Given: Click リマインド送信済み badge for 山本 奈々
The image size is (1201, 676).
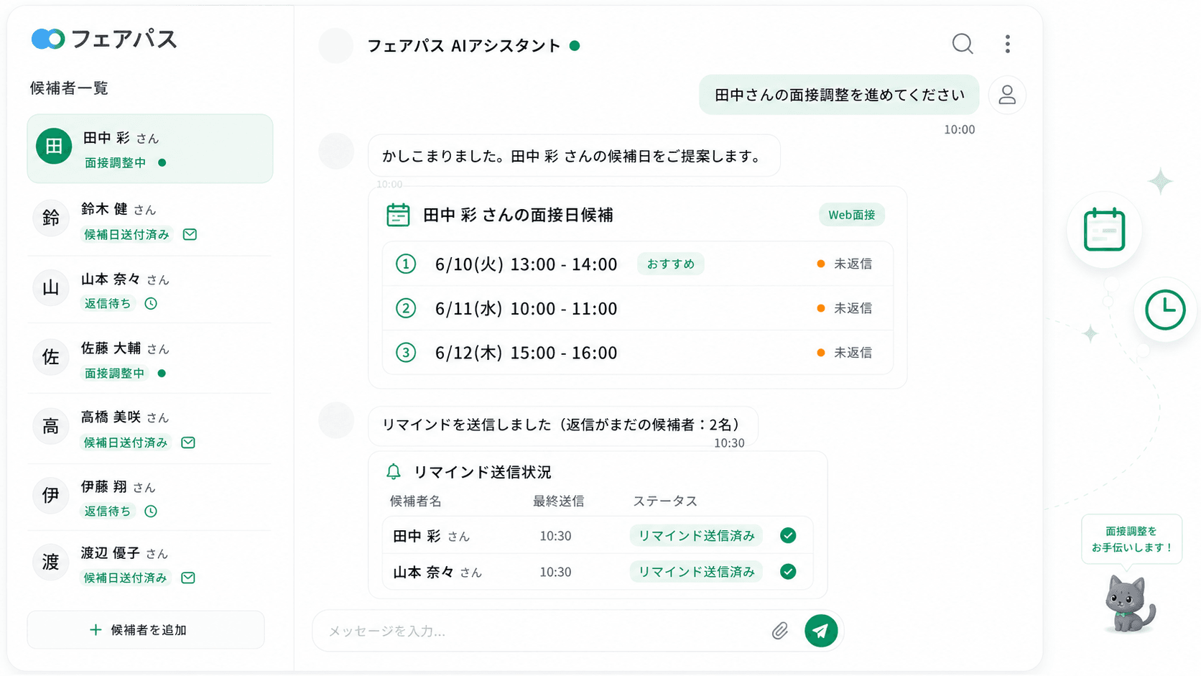Looking at the screenshot, I should point(697,572).
